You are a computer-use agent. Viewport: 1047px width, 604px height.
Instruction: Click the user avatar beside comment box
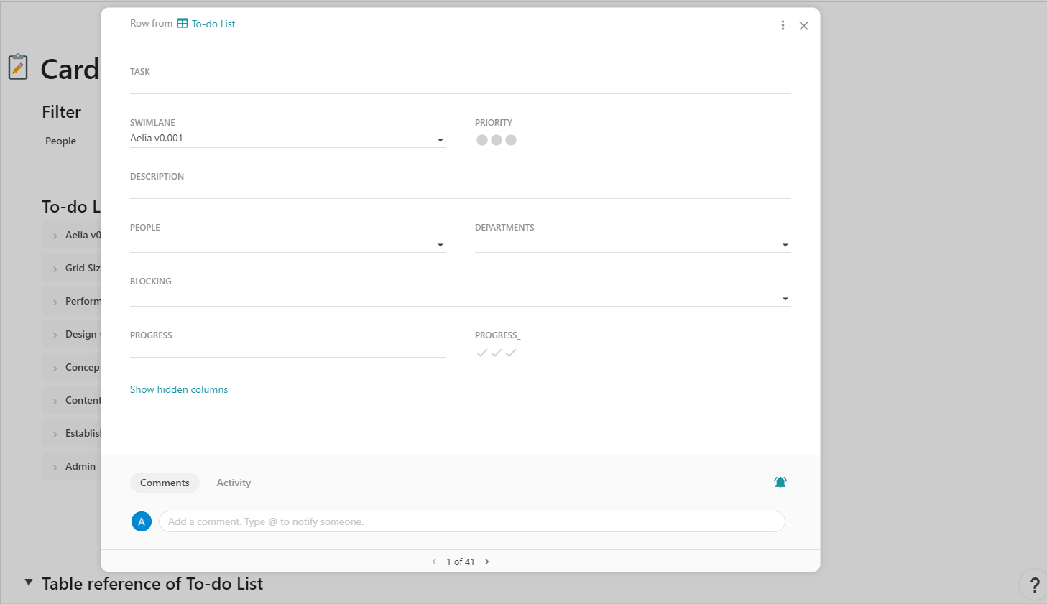point(142,521)
